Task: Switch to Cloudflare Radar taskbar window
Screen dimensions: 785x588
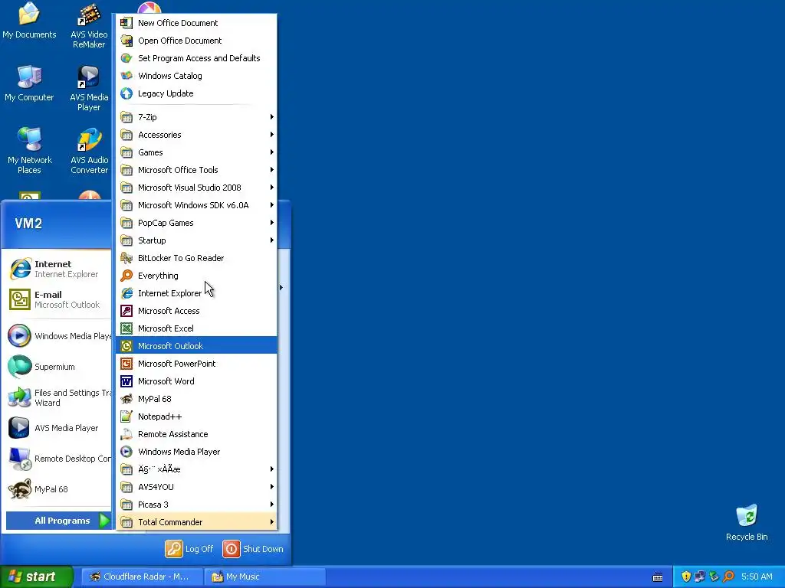Action: [142, 577]
